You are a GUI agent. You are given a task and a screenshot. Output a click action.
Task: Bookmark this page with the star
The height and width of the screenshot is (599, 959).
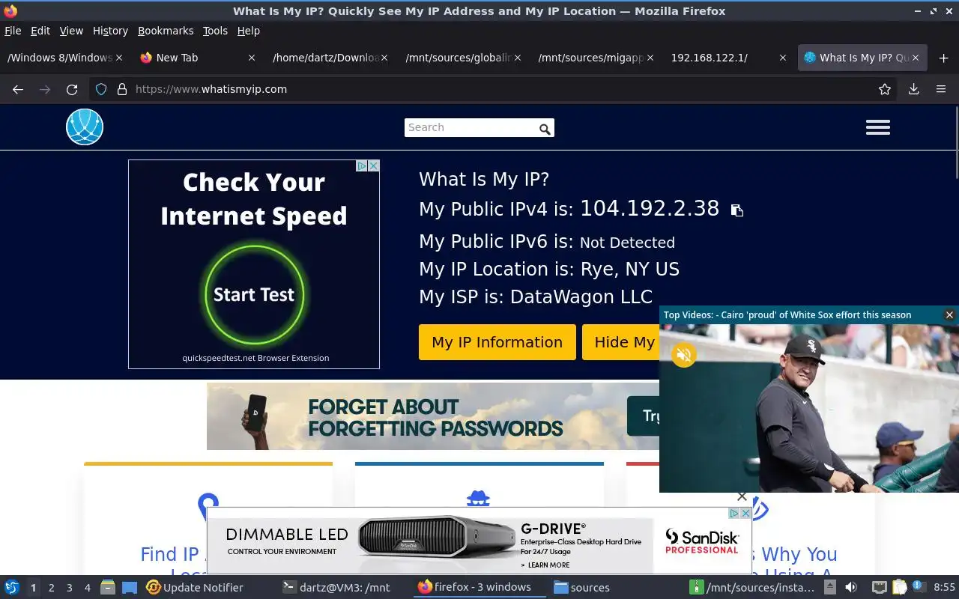tap(885, 89)
